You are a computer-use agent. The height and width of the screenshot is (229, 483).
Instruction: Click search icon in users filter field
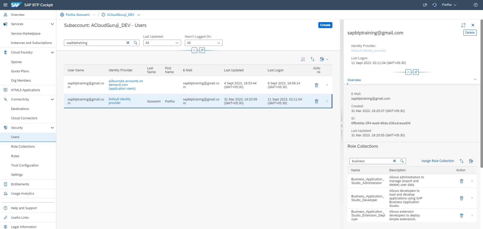pyautogui.click(x=135, y=43)
